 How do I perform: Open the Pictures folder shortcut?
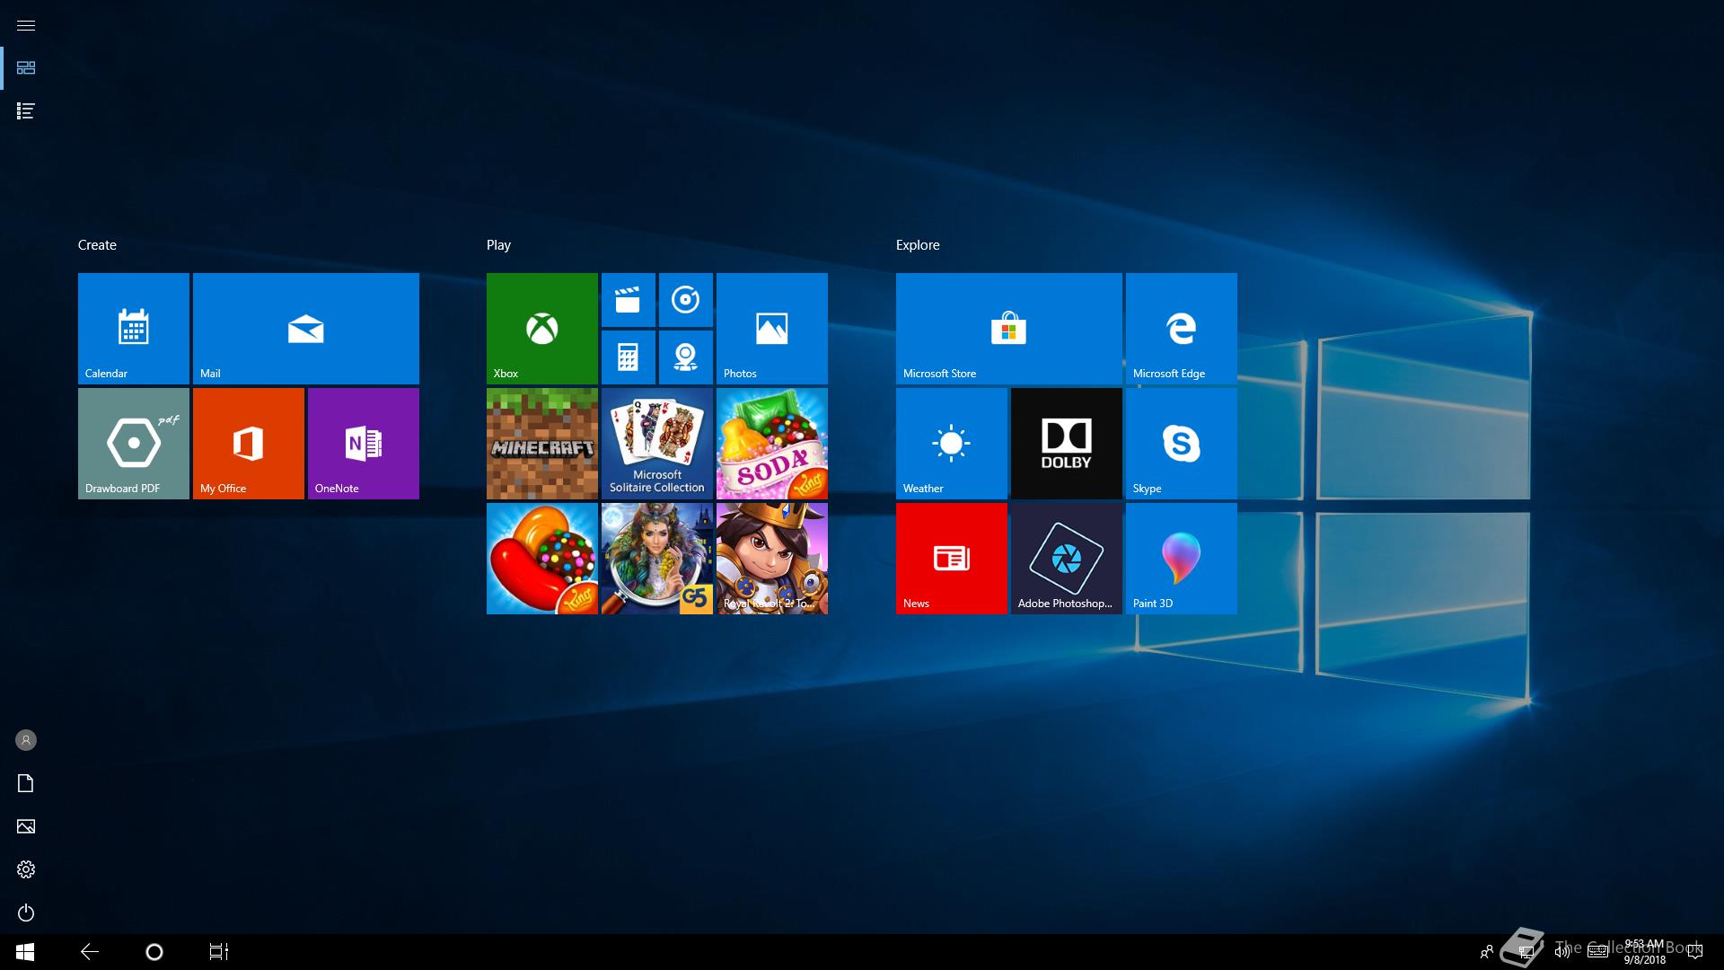coord(26,826)
